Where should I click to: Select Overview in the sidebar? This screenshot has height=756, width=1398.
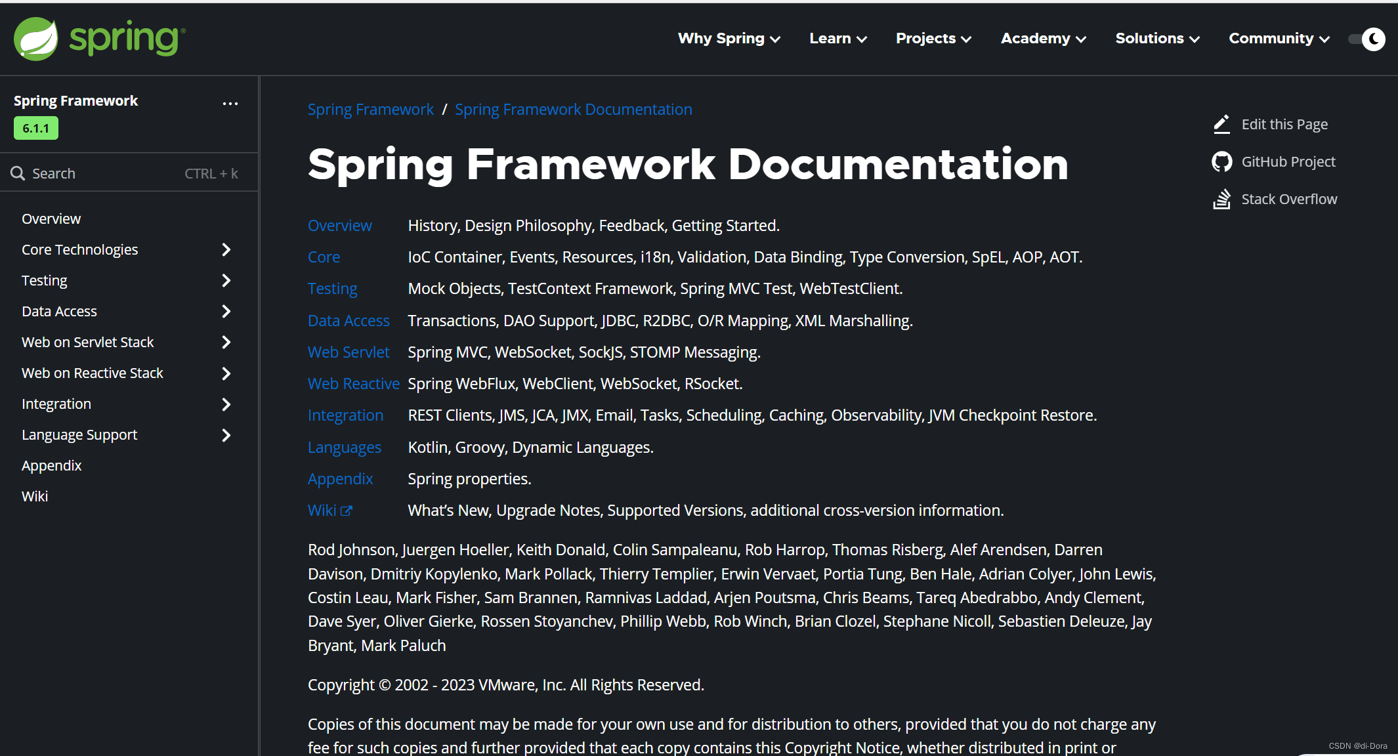click(x=51, y=219)
